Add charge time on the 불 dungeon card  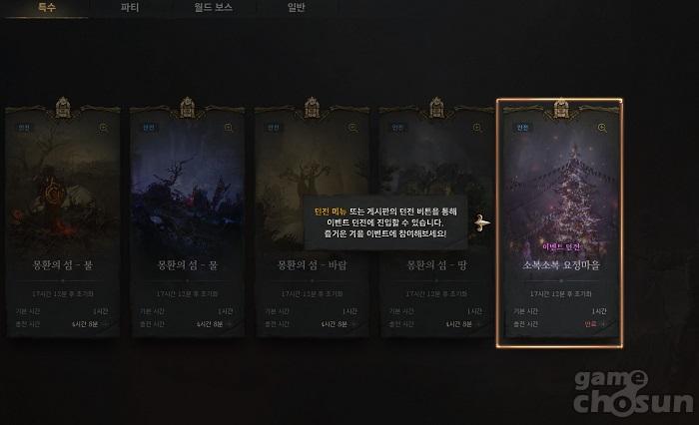(105, 324)
